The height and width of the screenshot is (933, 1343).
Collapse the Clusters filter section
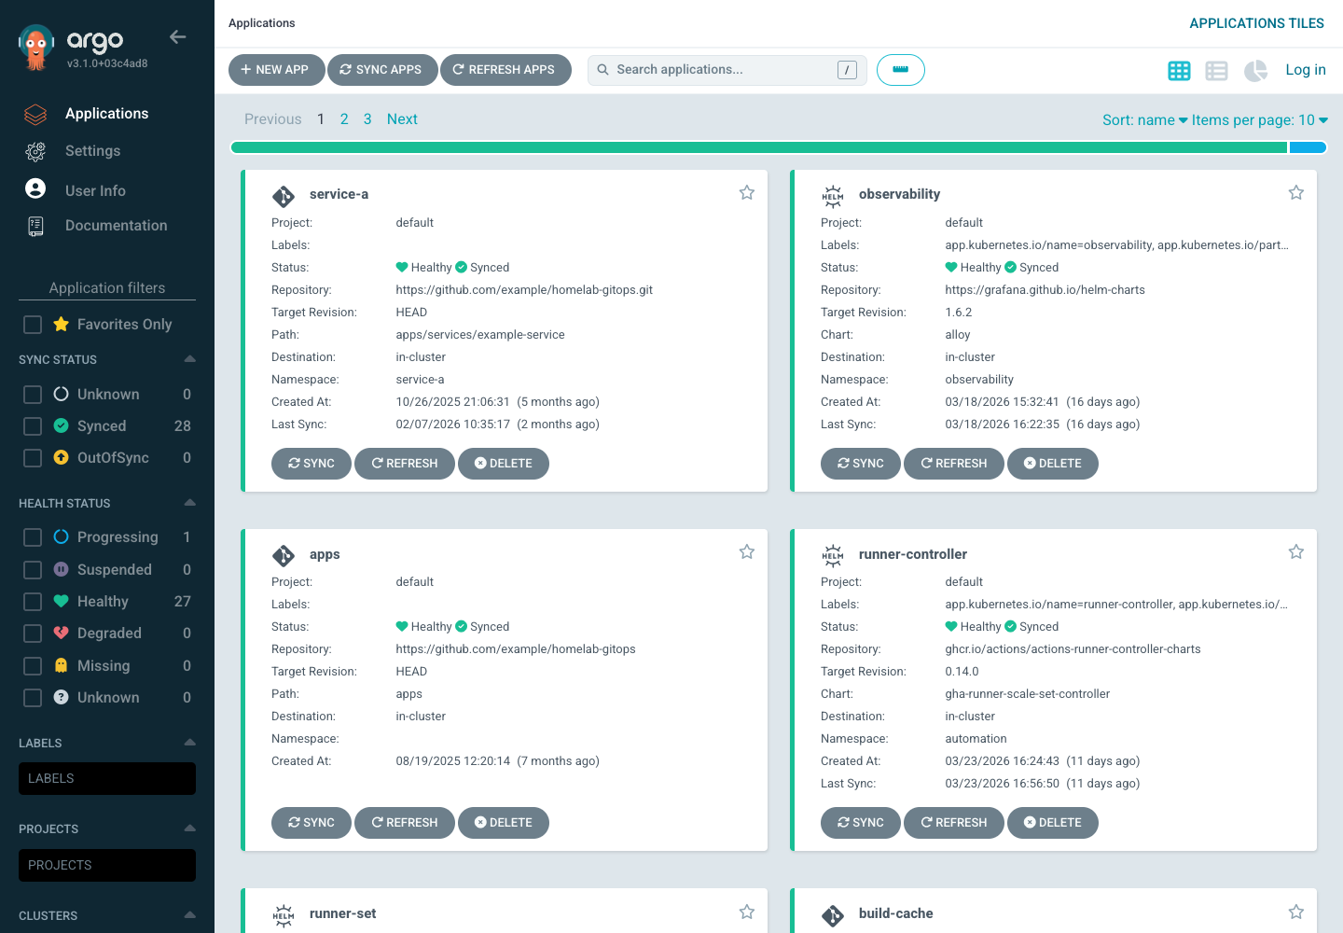pos(190,915)
